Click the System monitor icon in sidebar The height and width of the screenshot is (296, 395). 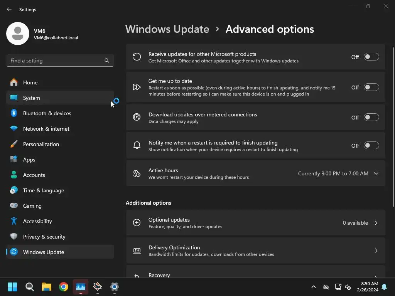[14, 98]
